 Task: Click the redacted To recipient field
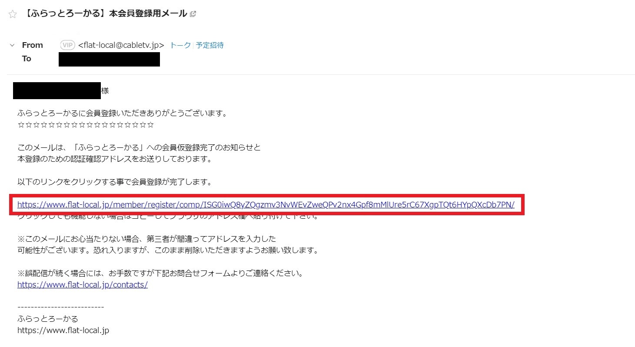[109, 59]
